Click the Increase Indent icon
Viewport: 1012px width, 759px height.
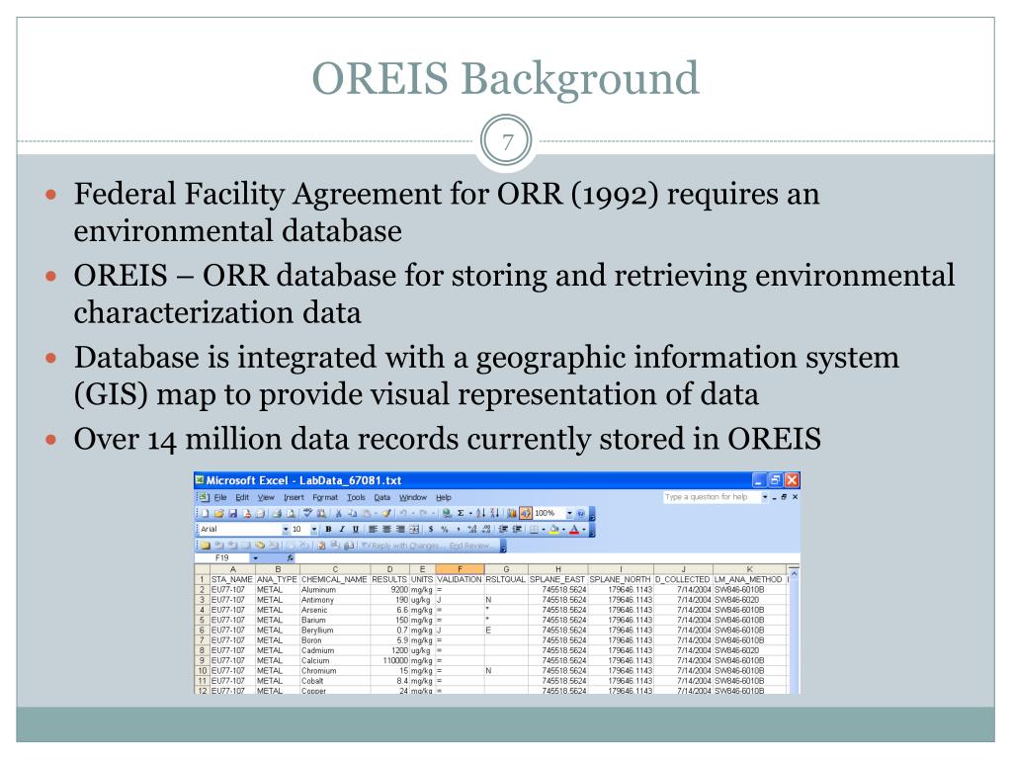[x=517, y=529]
